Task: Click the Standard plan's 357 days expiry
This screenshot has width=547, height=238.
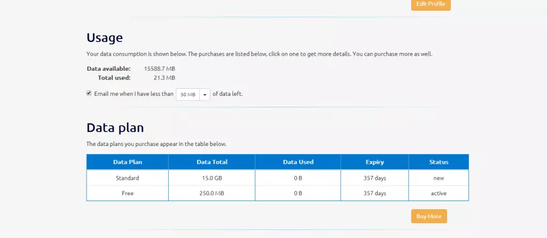Action: pyautogui.click(x=374, y=178)
